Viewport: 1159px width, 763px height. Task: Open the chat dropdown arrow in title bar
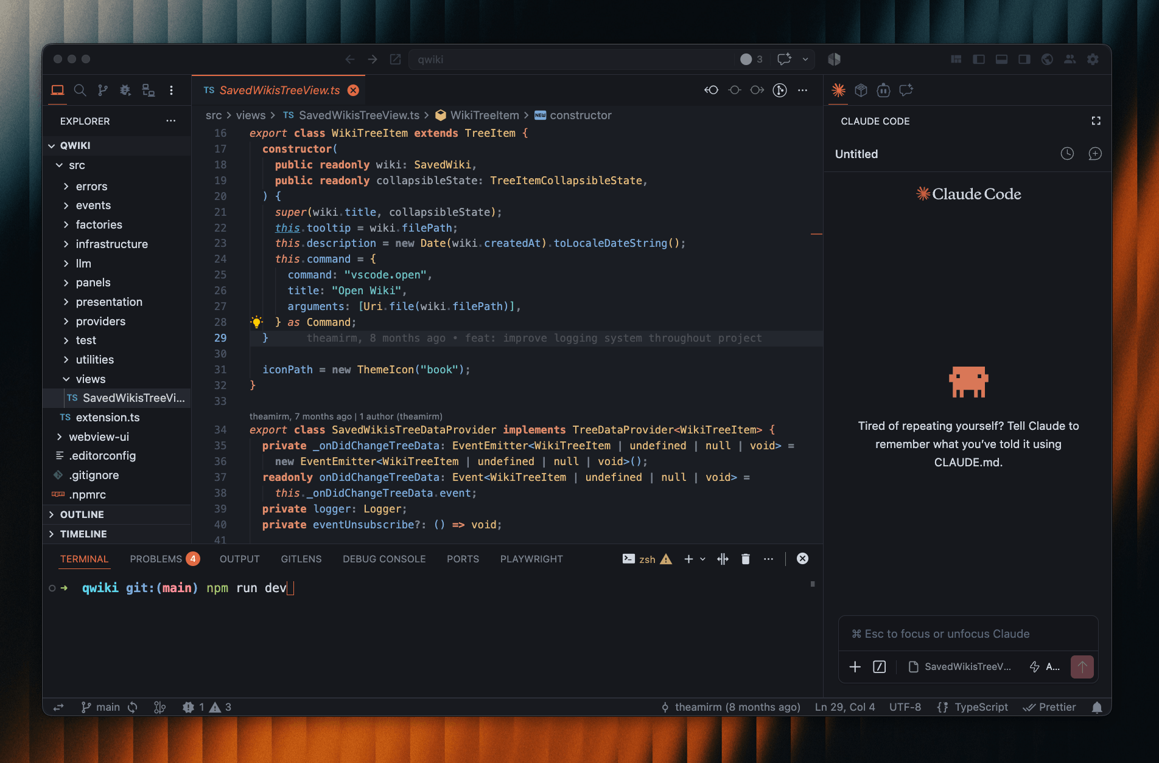click(x=805, y=59)
